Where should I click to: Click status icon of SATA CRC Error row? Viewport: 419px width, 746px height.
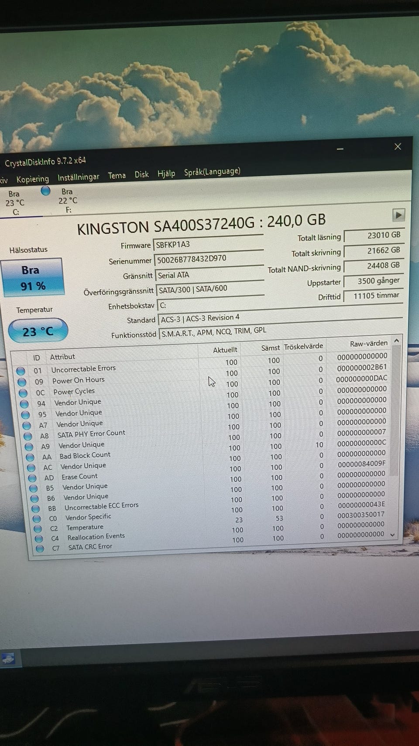40,548
